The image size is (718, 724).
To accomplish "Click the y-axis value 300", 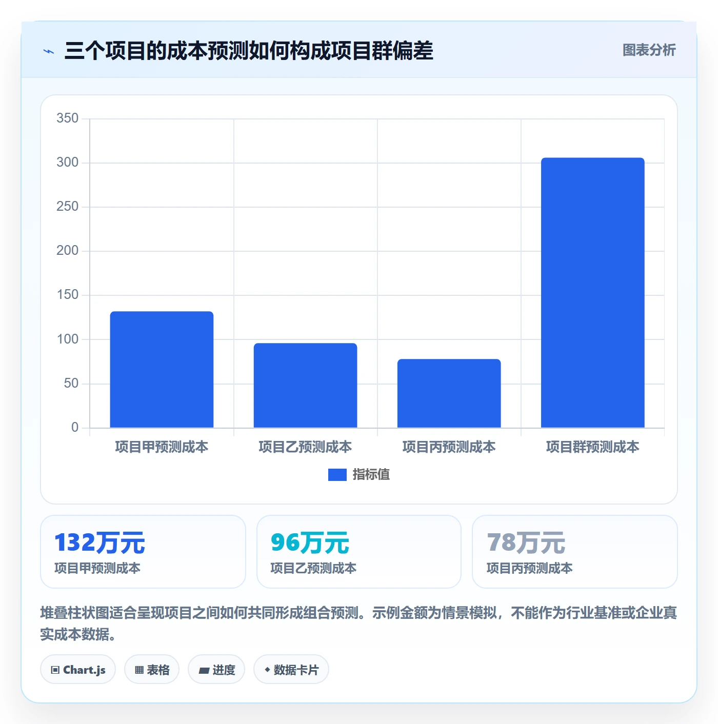I will pos(68,163).
